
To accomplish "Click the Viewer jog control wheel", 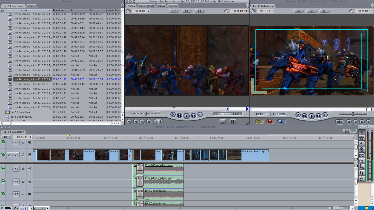I will (x=228, y=114).
